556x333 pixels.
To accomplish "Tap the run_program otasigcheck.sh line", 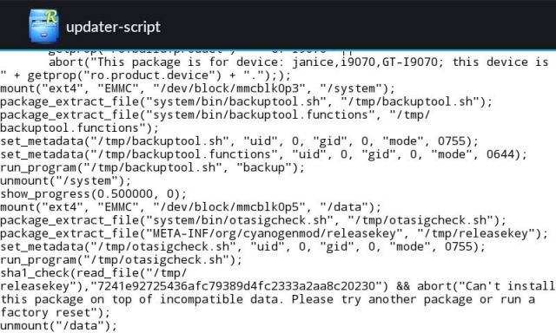I will (122, 260).
